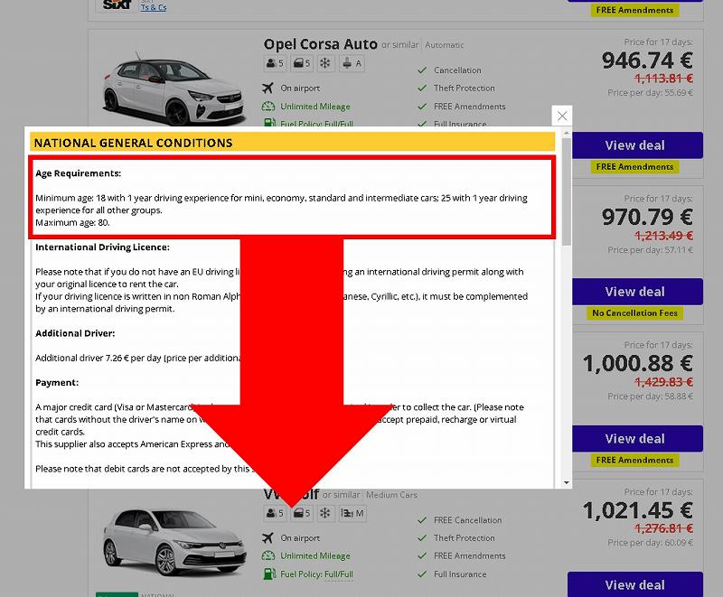Open the Opel Corsa car photo
The image size is (723, 597).
click(x=174, y=89)
